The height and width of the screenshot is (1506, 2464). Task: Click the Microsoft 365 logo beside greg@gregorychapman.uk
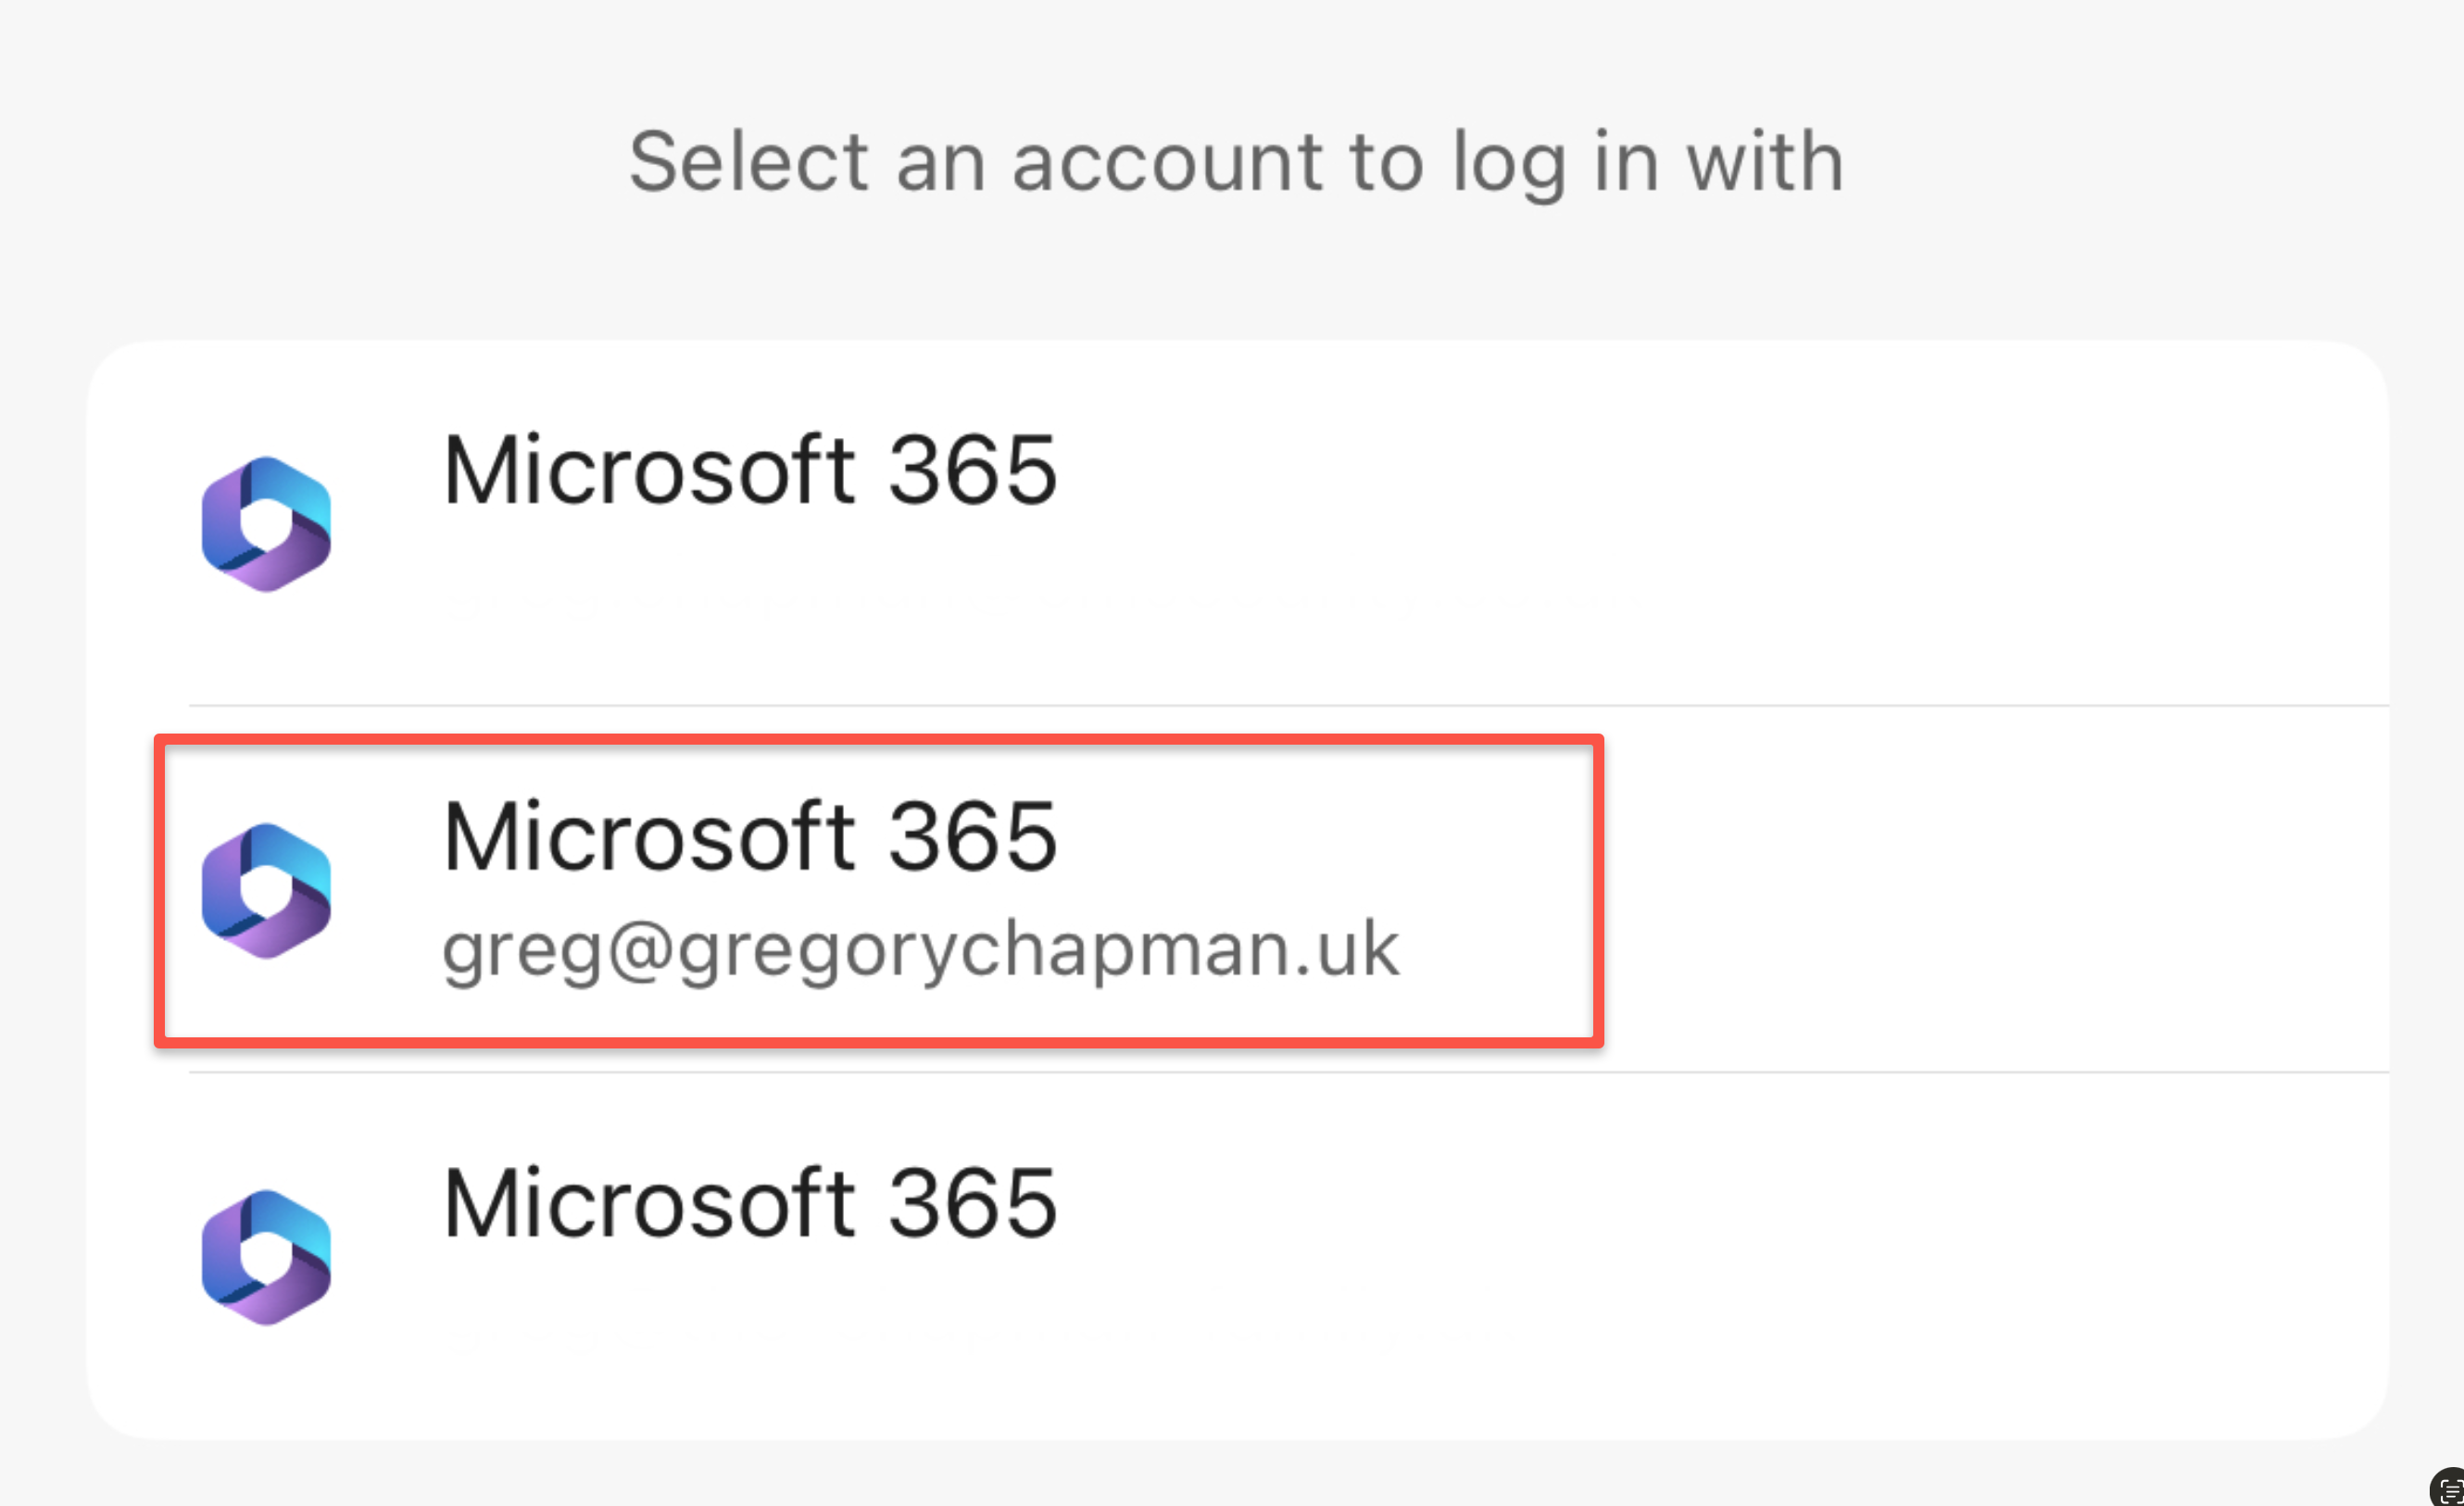tap(266, 890)
